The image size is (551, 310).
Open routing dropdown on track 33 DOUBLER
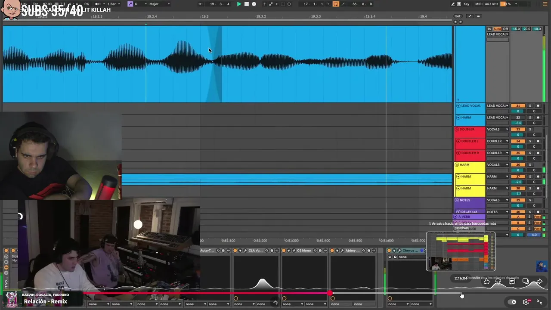(498, 129)
